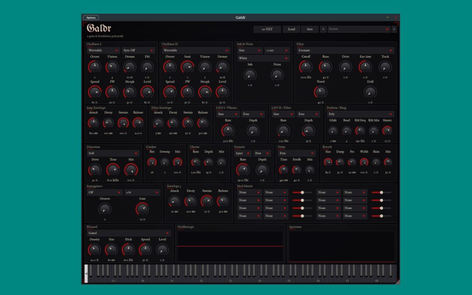Click the Chorus Depth knob

[208, 162]
